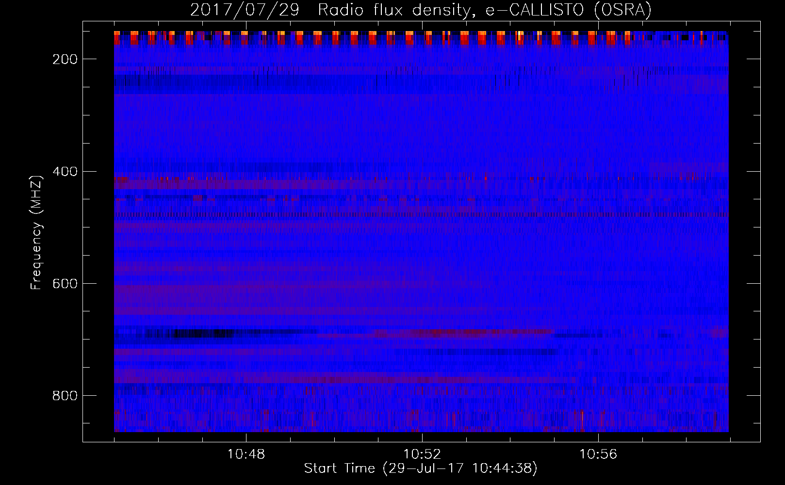Click the 800 frequency tick label

(65, 396)
